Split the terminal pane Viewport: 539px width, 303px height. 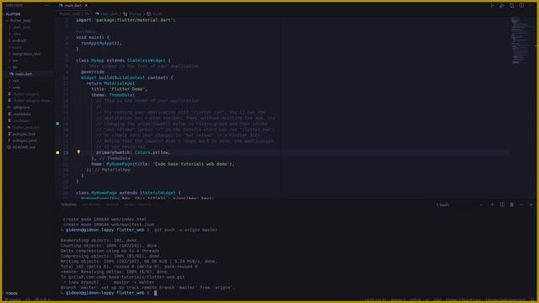pos(502,205)
